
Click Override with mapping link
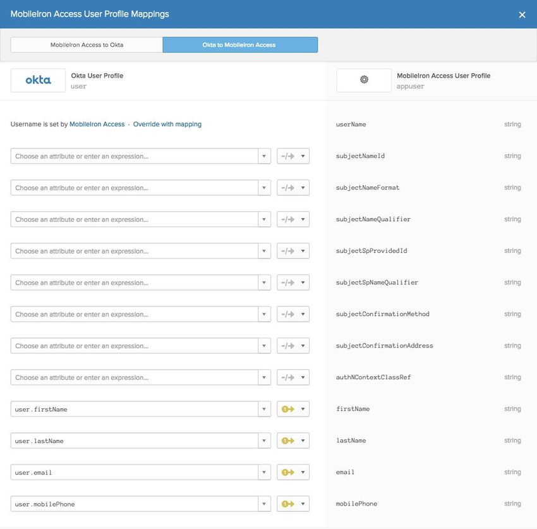(x=167, y=125)
